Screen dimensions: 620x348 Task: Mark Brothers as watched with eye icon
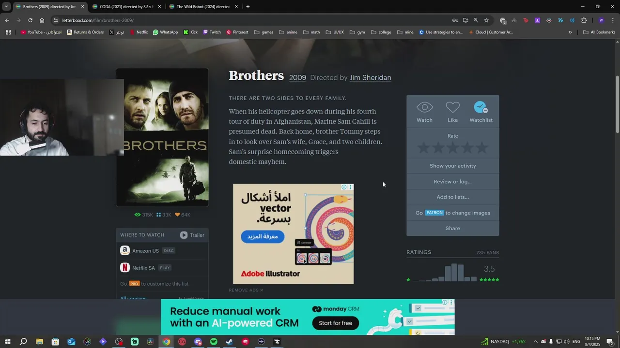(424, 112)
